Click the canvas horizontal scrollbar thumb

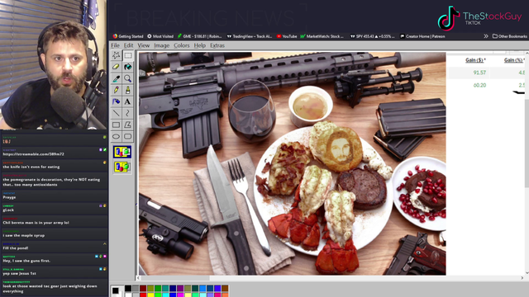pos(175,278)
